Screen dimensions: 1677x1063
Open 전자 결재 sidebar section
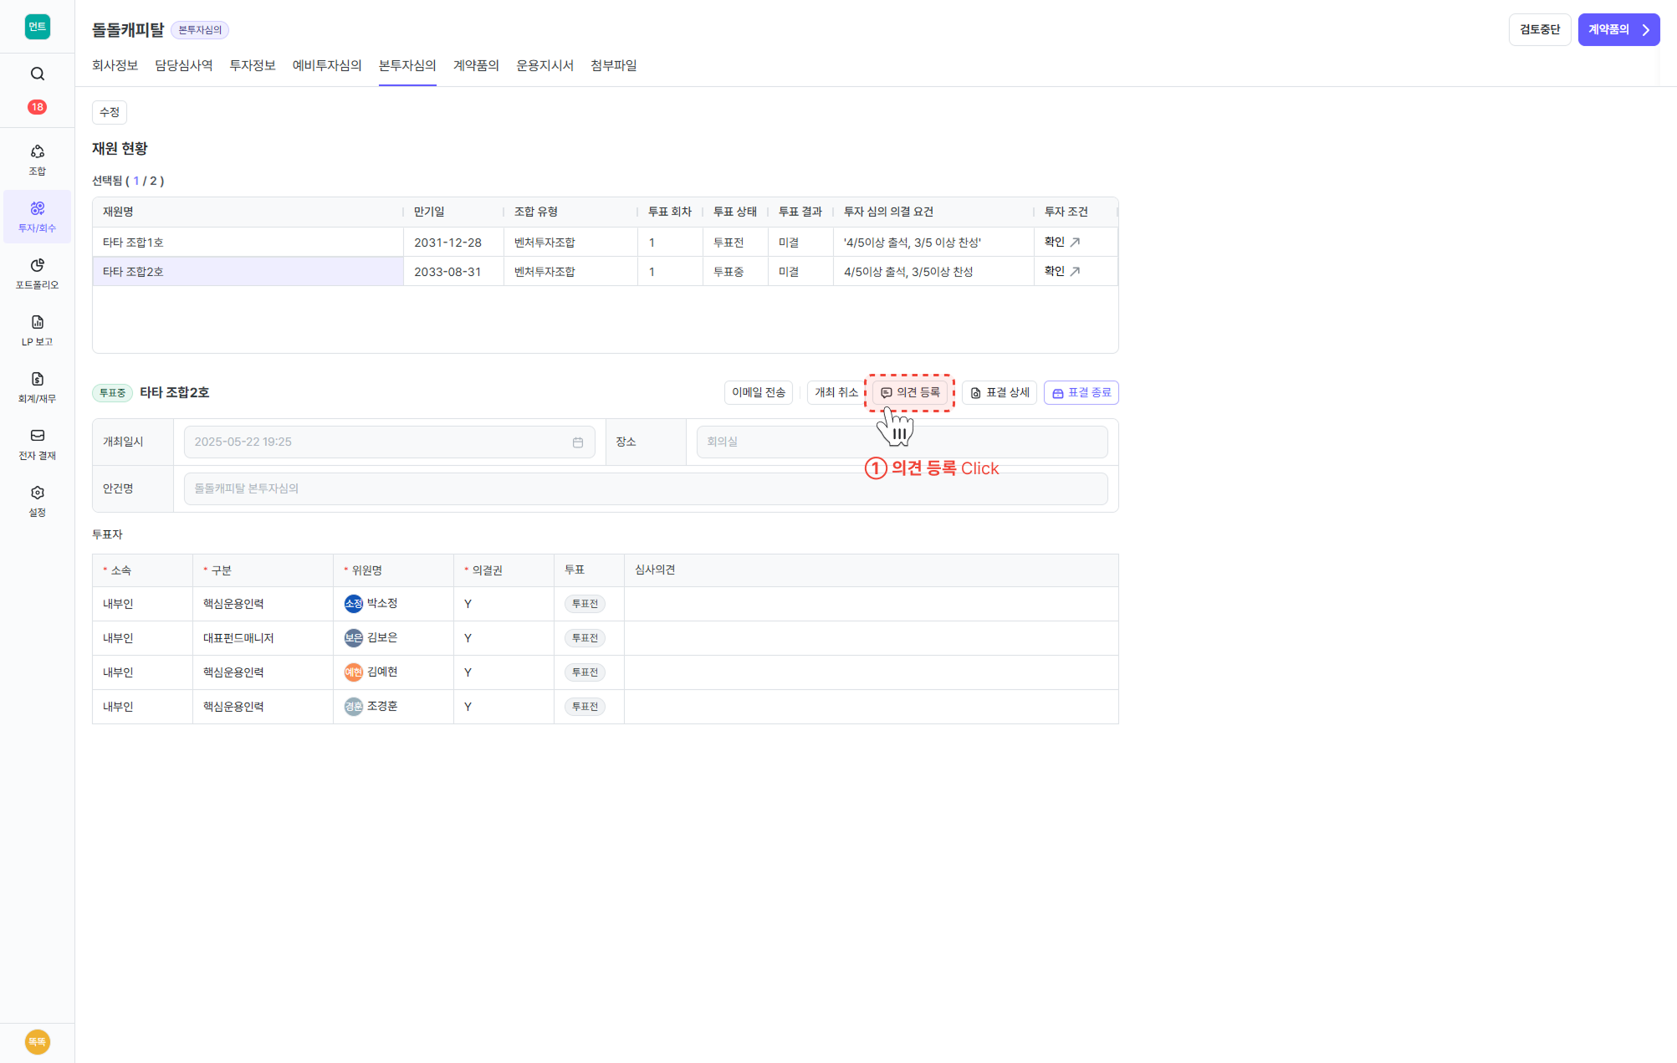(37, 444)
